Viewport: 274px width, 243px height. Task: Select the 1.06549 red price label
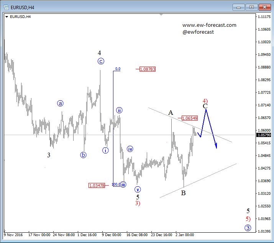[190, 118]
